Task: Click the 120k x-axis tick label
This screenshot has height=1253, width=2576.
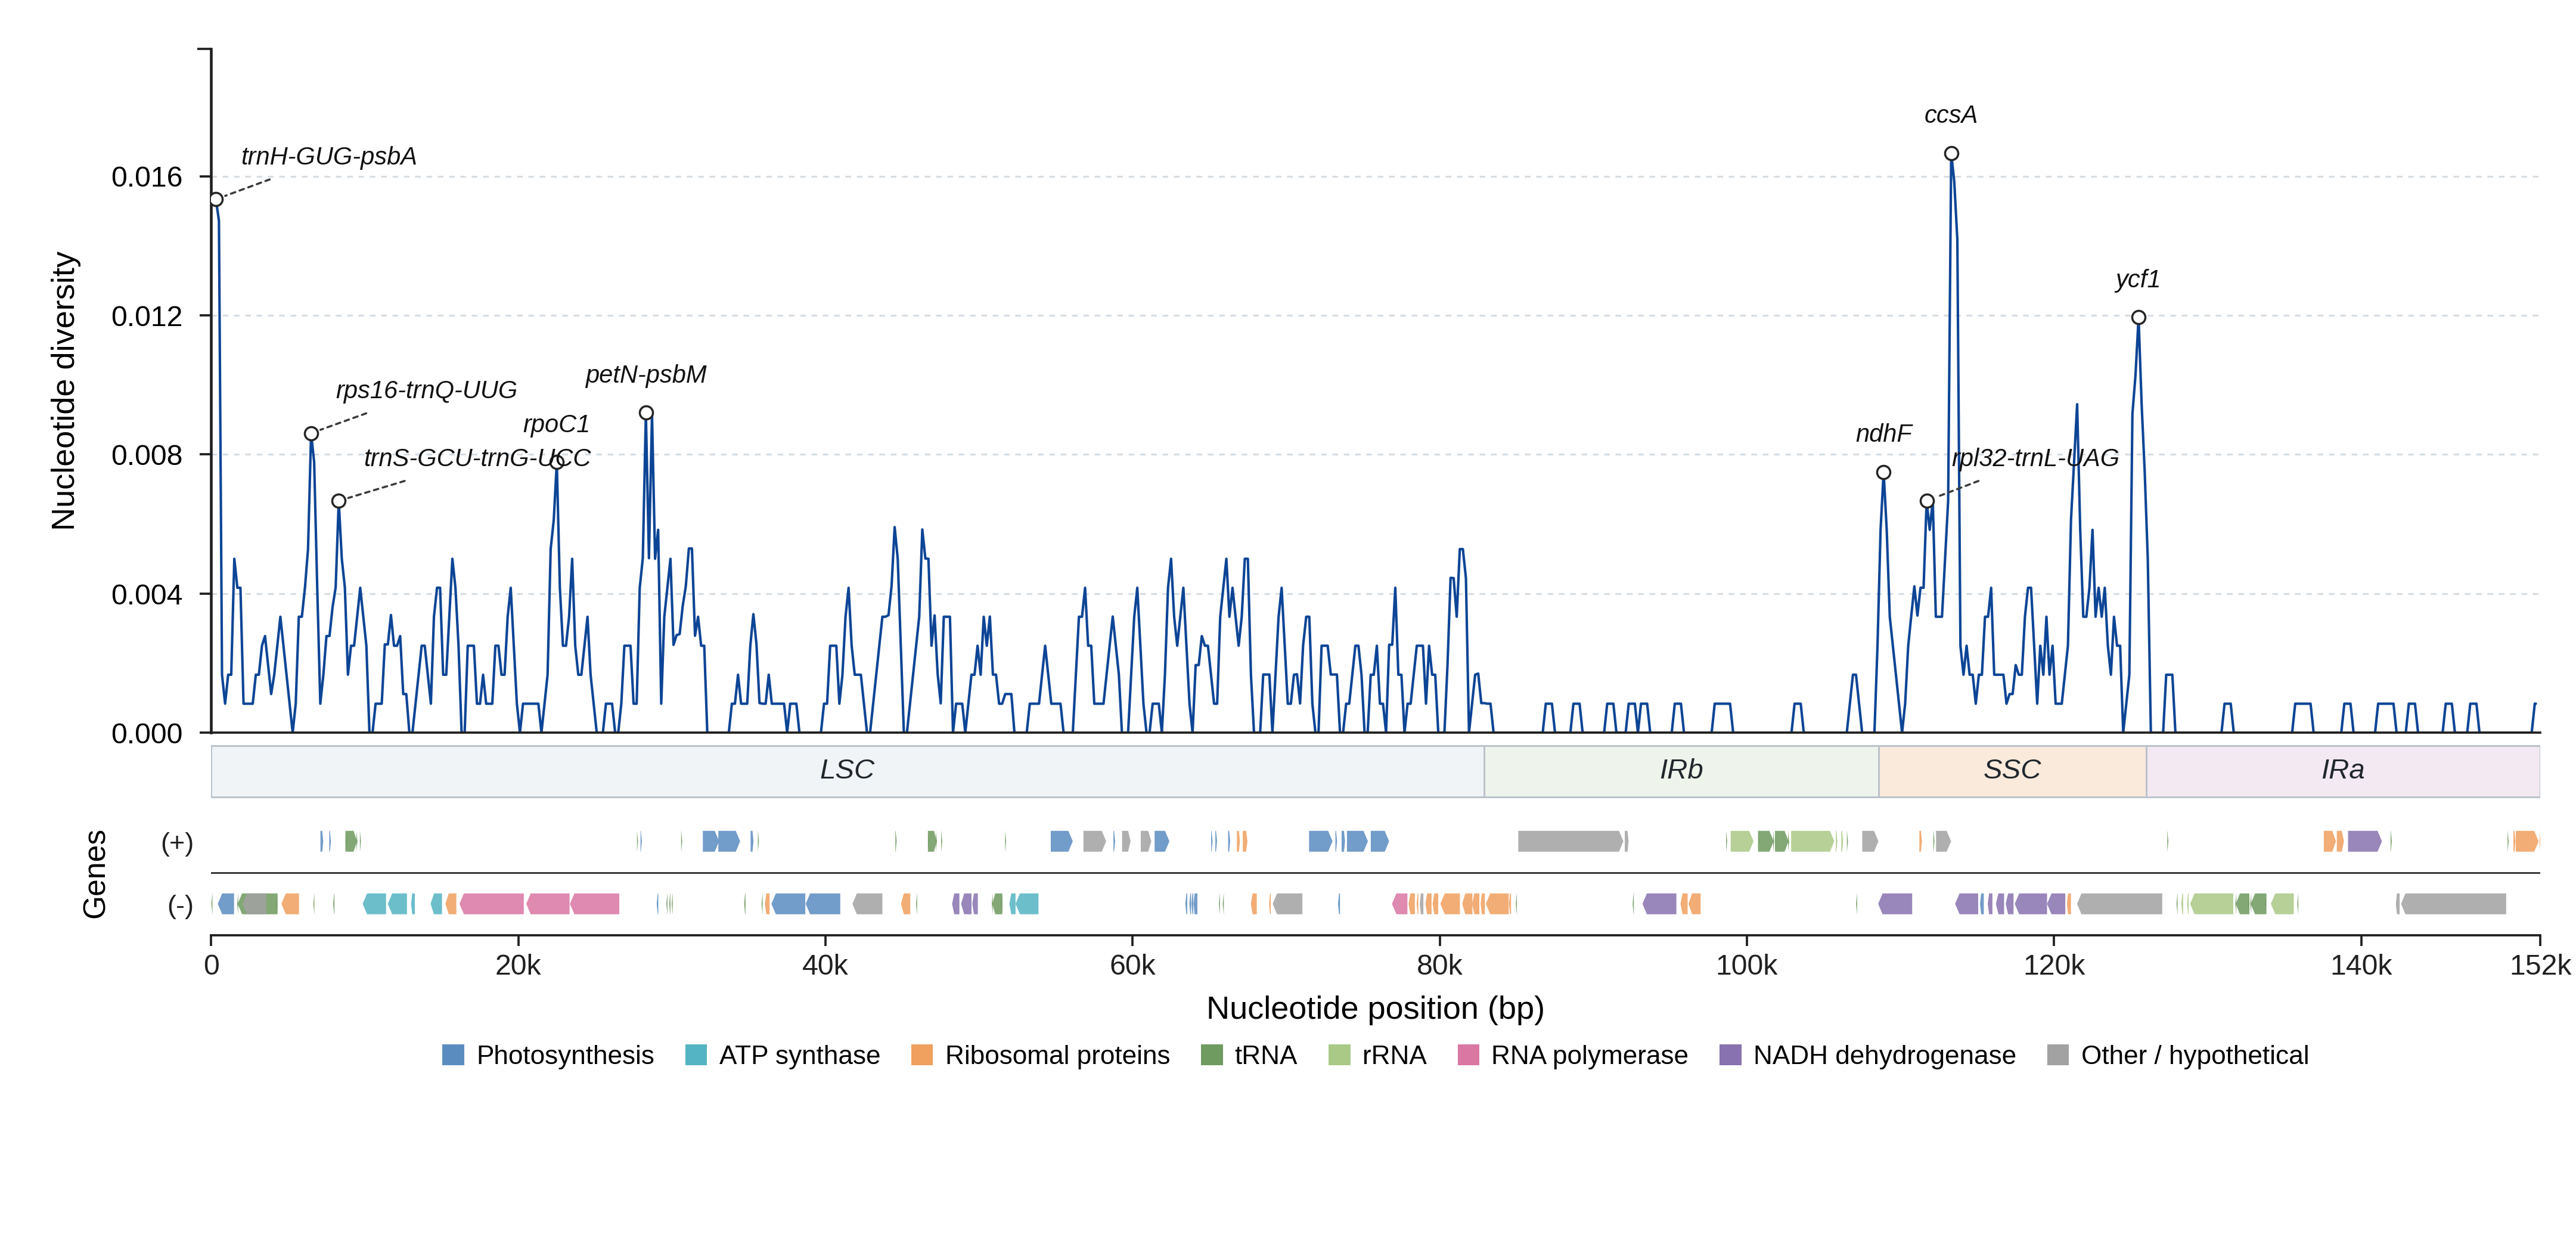Action: (x=2054, y=966)
